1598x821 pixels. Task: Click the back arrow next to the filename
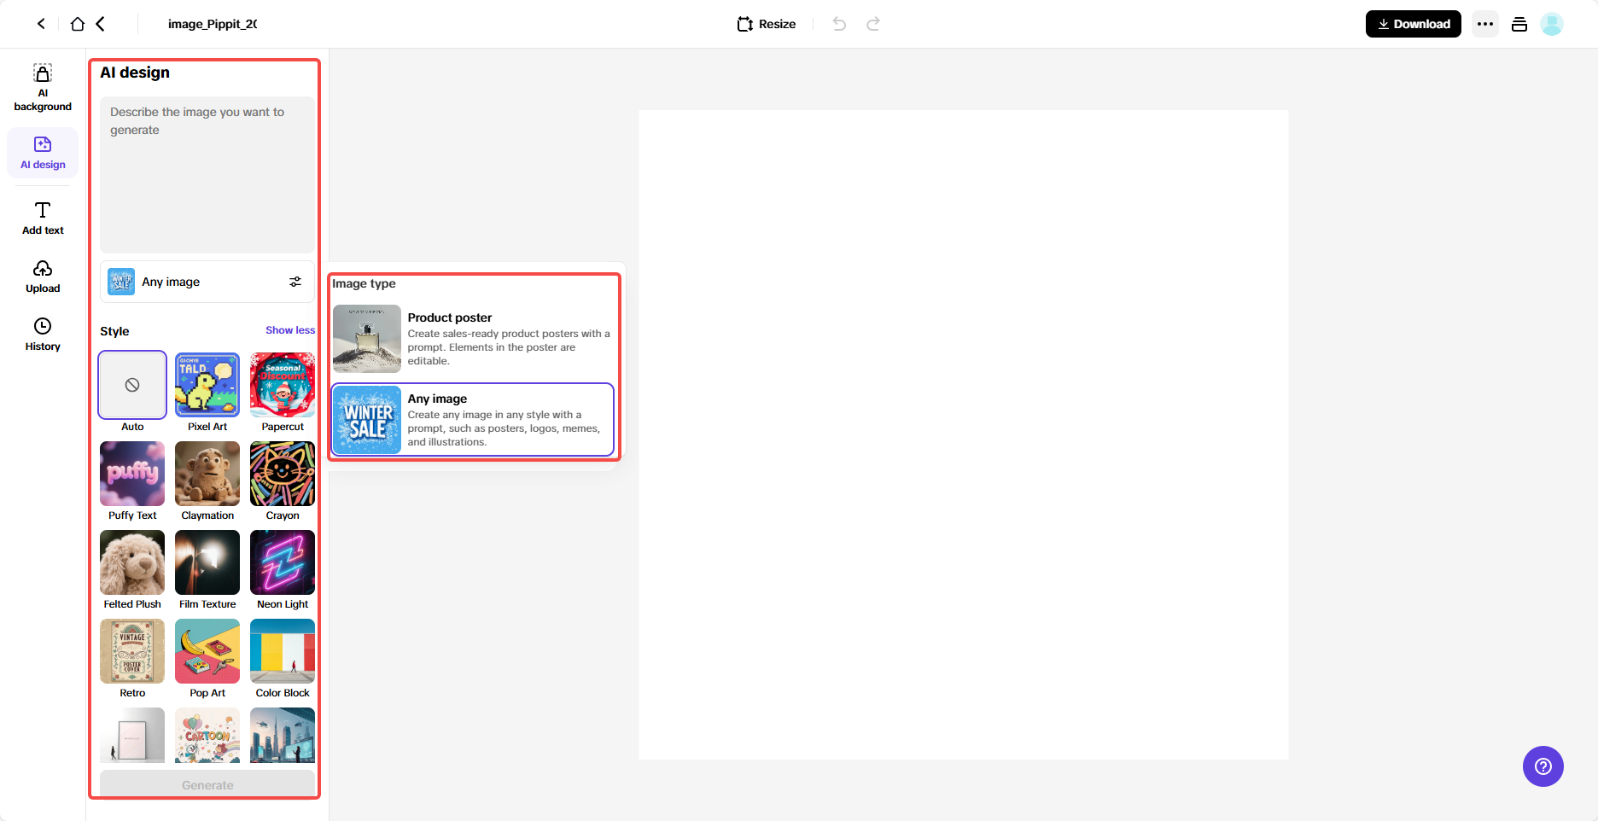coord(101,23)
